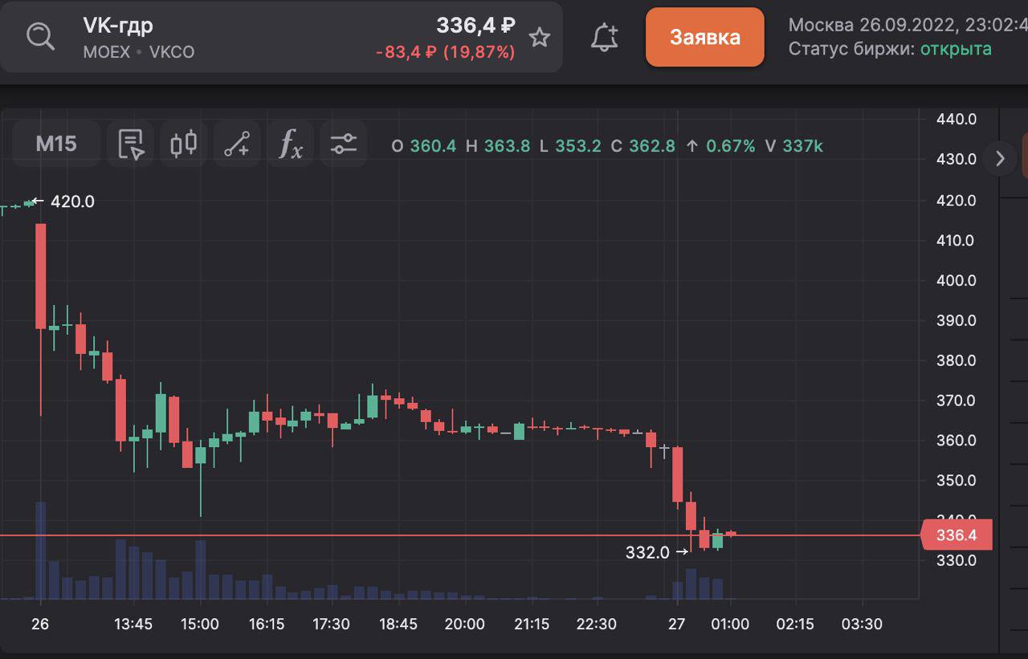1028x659 pixels.
Task: Click the tallest volume bar at 26
Action: [x=40, y=551]
